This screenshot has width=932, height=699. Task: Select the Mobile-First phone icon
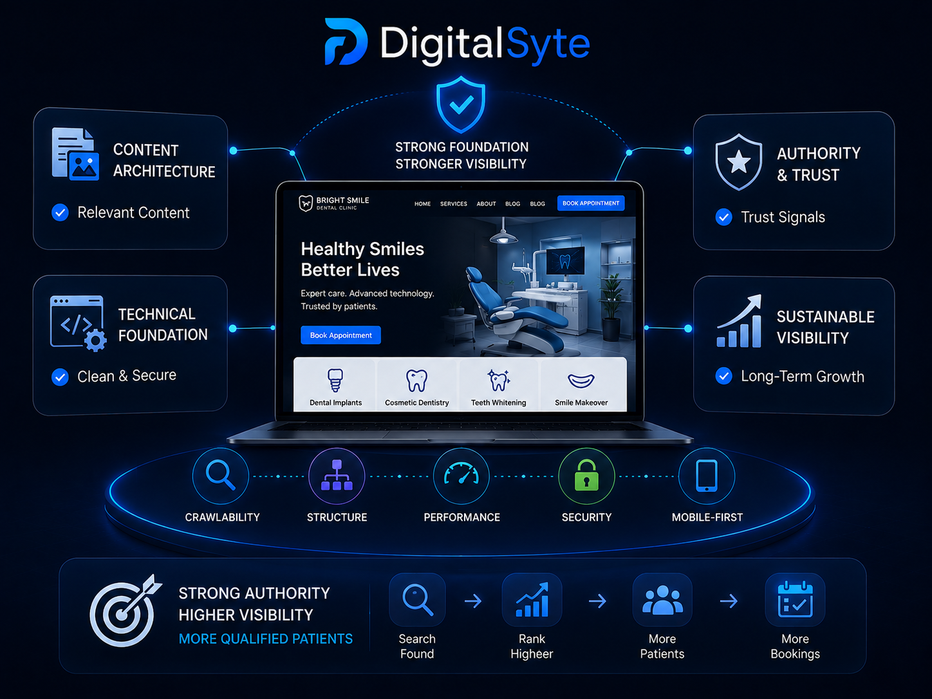[x=707, y=476]
